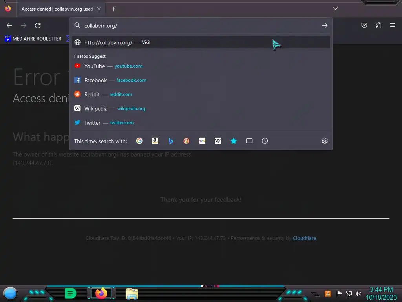402x302 pixels.
Task: Open the Start orb
Action: click(x=10, y=294)
